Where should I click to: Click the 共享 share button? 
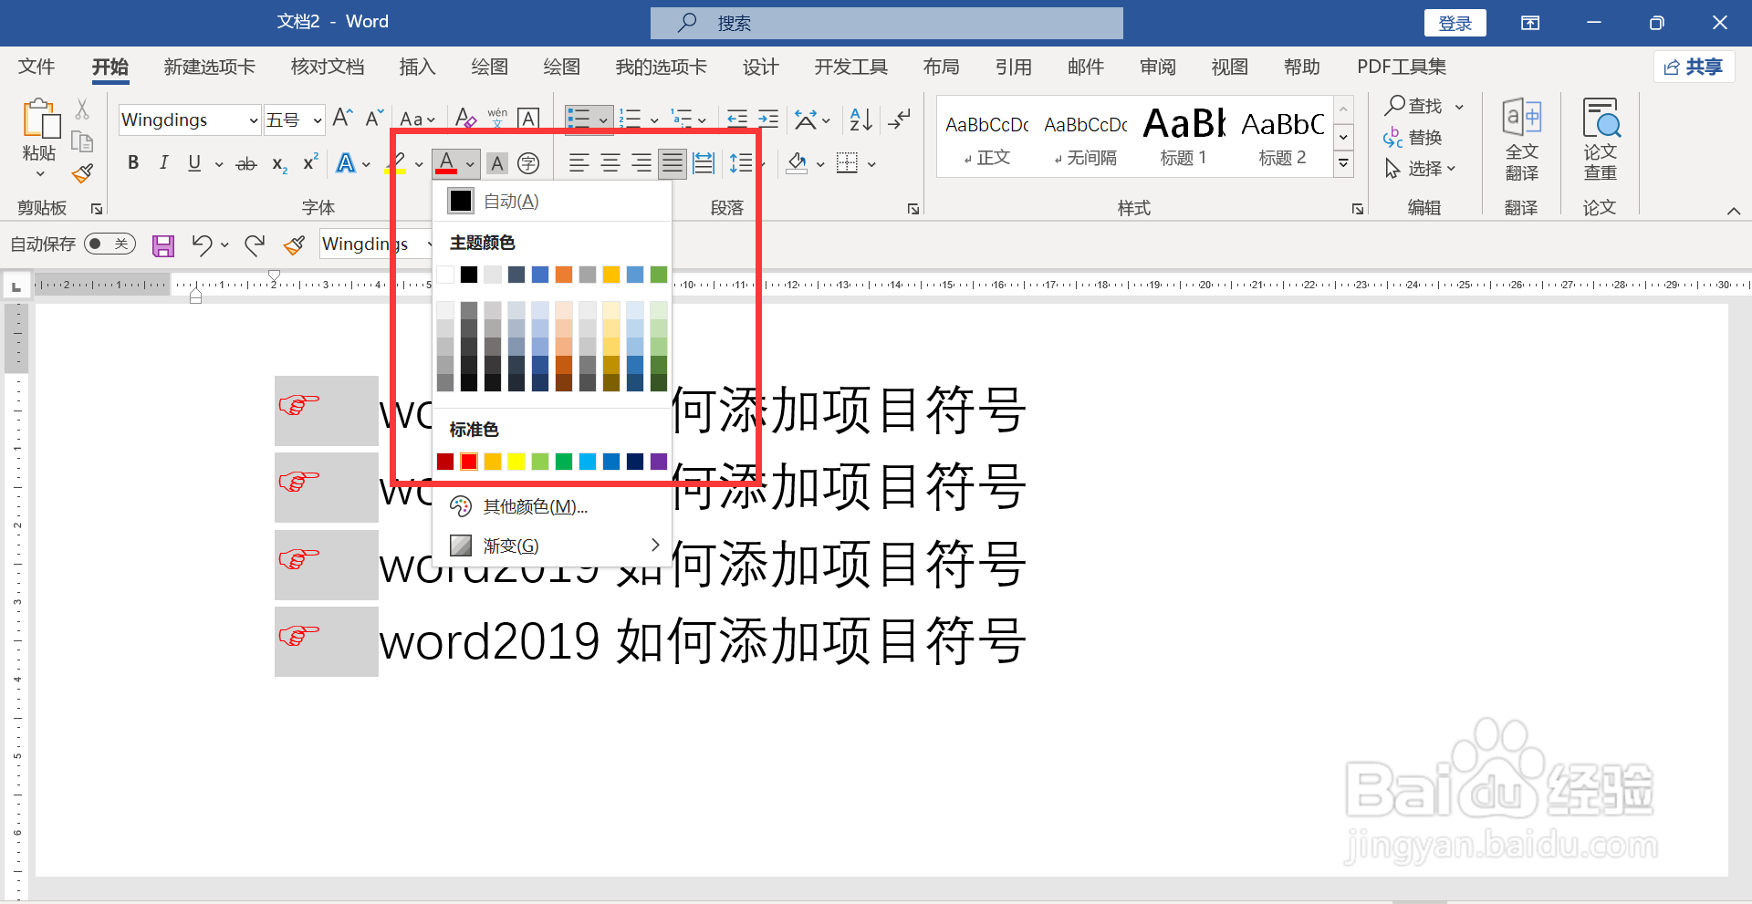(x=1694, y=67)
